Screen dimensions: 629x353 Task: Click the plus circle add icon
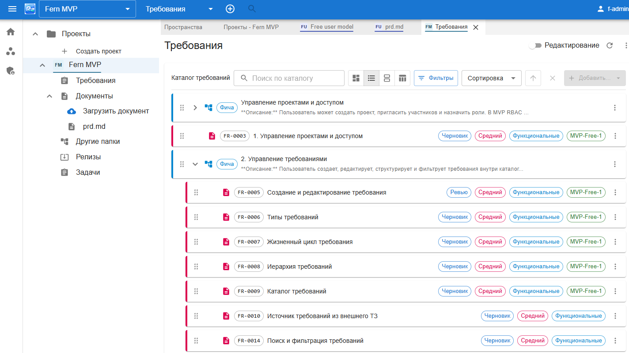click(x=230, y=9)
